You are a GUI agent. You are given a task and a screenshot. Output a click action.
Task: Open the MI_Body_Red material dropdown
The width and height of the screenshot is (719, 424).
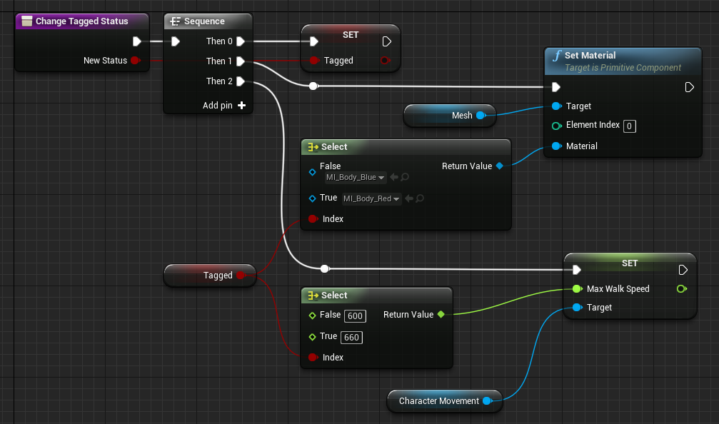click(371, 199)
